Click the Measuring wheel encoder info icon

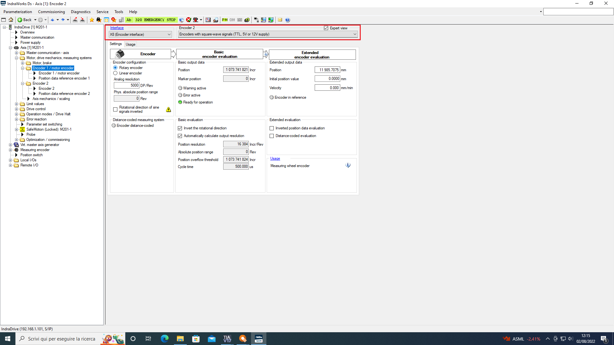tap(348, 165)
